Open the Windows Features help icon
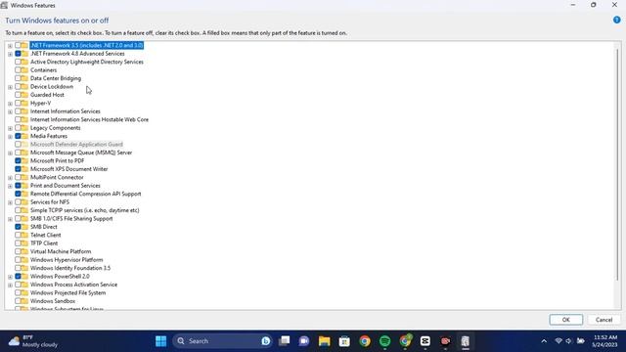 [x=616, y=20]
